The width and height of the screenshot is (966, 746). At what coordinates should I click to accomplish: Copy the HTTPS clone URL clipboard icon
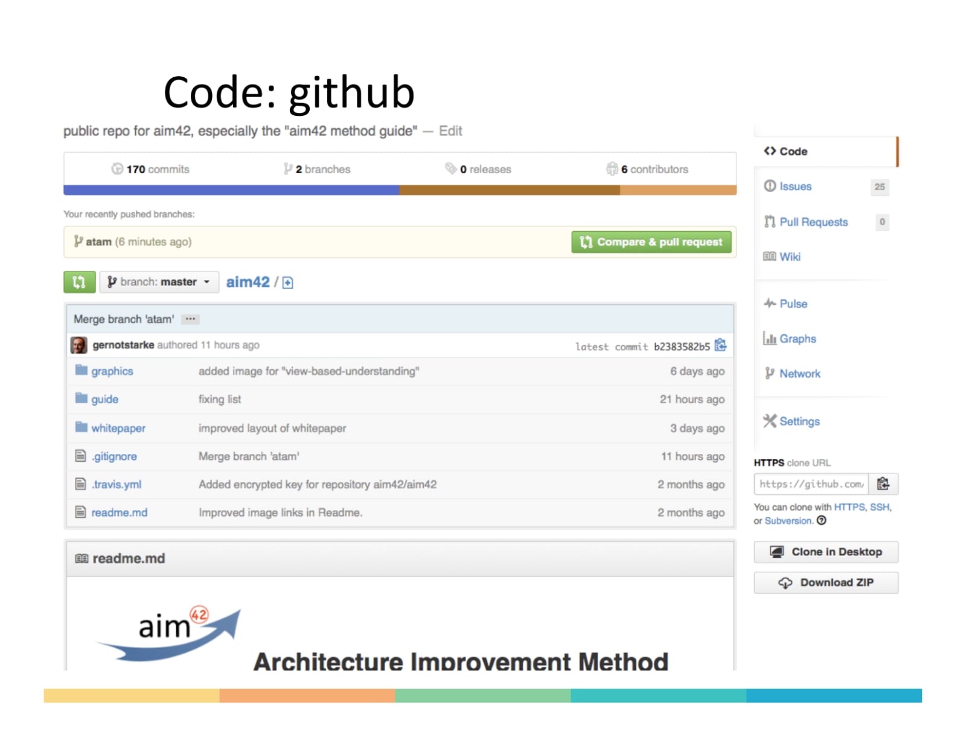pos(883,484)
